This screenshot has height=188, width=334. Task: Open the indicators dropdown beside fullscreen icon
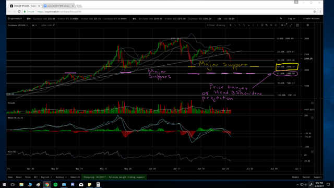(x=283, y=25)
